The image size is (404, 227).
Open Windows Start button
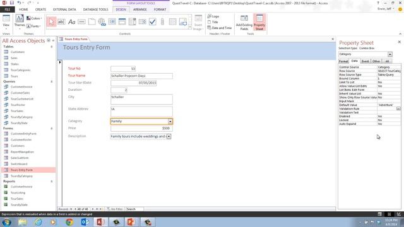pyautogui.click(x=7, y=222)
